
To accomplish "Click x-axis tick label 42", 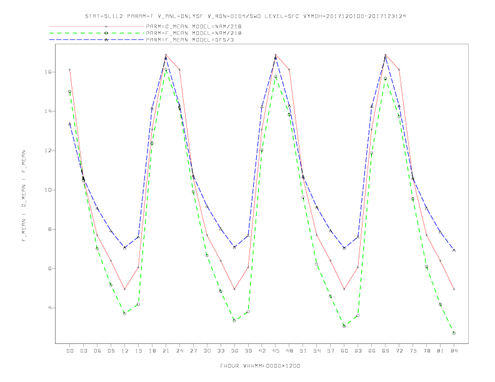I will (262, 351).
